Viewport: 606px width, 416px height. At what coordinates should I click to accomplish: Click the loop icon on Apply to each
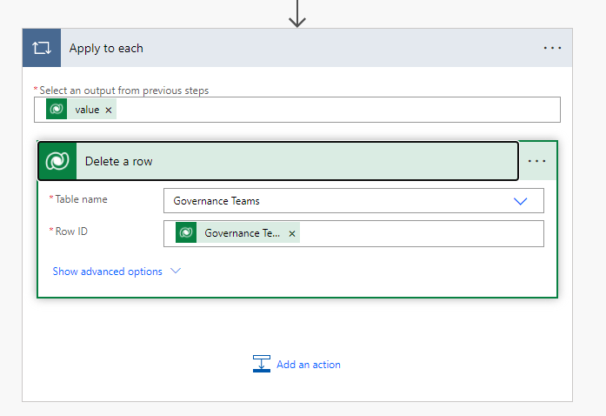(42, 48)
